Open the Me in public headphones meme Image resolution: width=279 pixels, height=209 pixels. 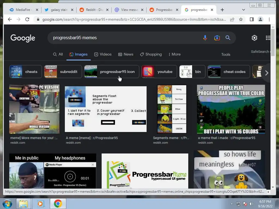click(53, 171)
